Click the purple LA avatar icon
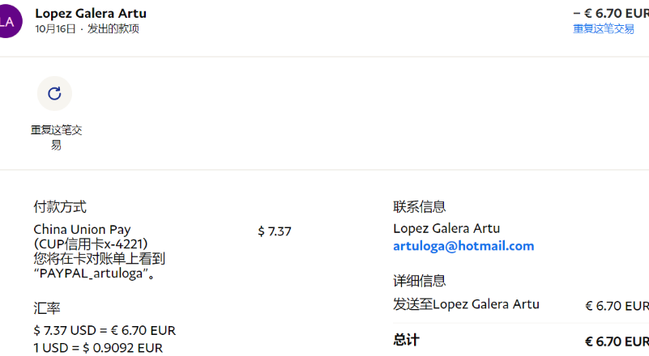The width and height of the screenshot is (649, 356). pyautogui.click(x=6, y=21)
